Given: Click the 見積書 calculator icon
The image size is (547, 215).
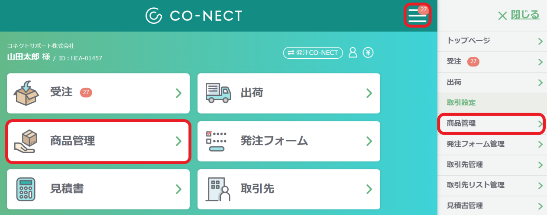Looking at the screenshot, I should 26,189.
